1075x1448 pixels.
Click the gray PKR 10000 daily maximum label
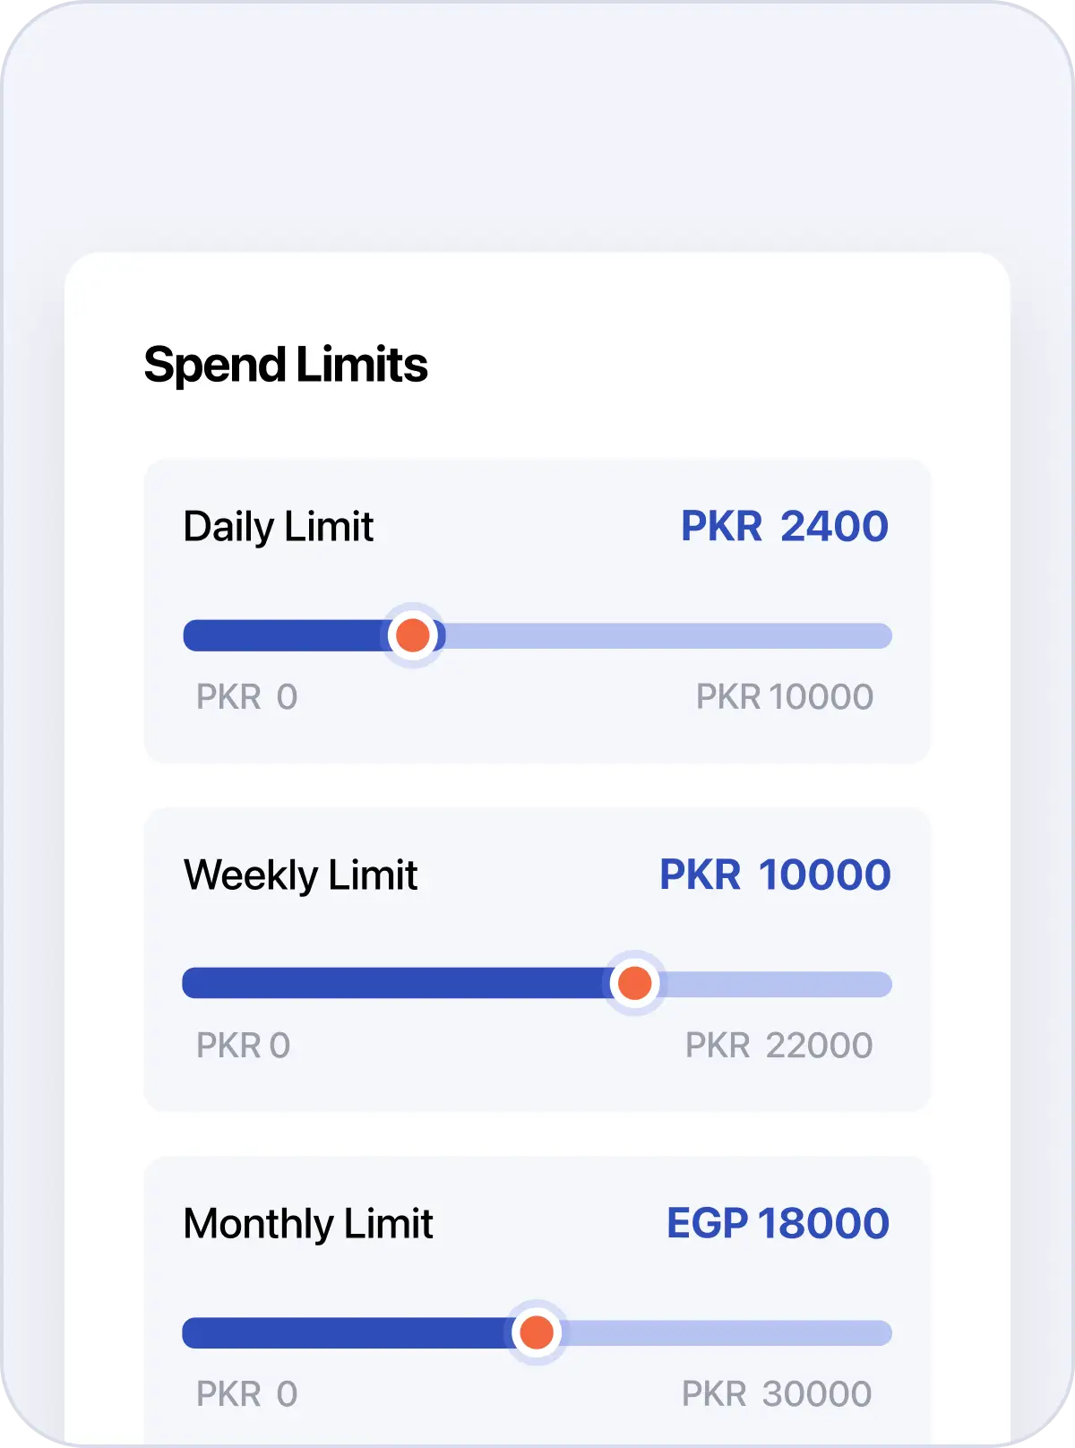point(784,696)
